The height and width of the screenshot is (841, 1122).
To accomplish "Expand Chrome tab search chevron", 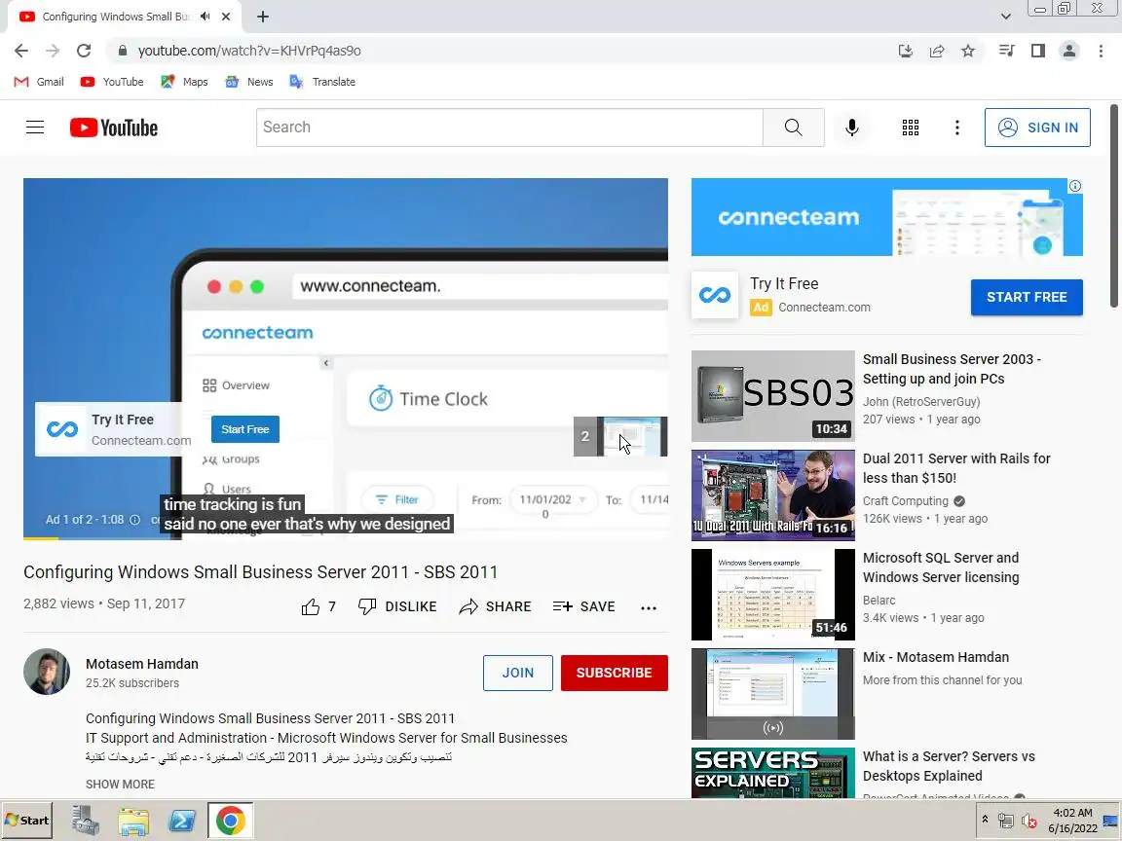I will [1005, 17].
